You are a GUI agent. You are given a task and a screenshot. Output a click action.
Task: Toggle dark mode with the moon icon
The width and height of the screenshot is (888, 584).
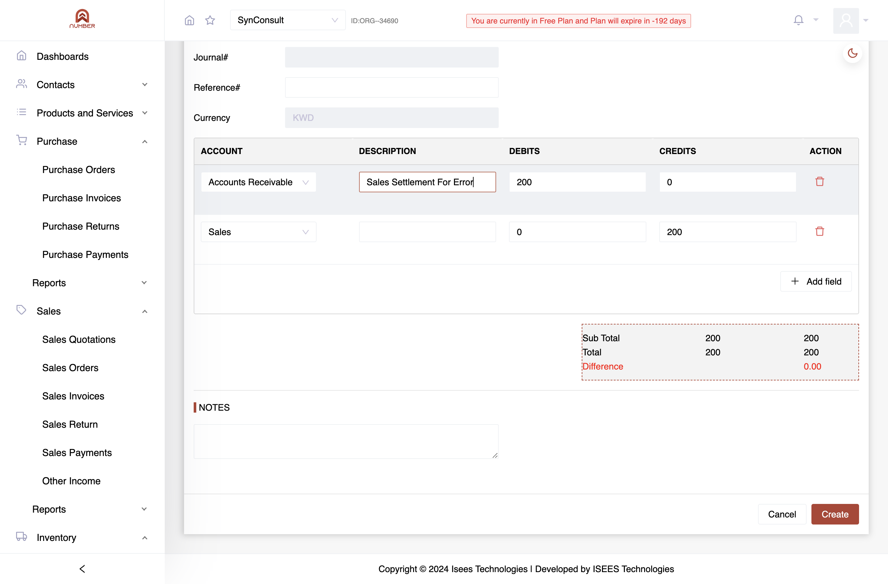853,53
